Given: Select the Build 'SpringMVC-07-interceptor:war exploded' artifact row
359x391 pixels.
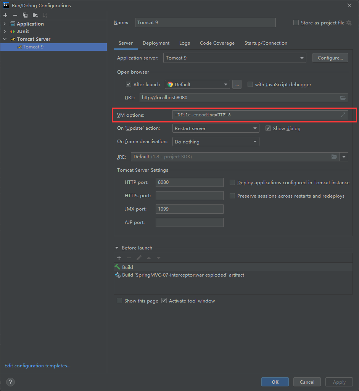Looking at the screenshot, I should click(x=233, y=275).
